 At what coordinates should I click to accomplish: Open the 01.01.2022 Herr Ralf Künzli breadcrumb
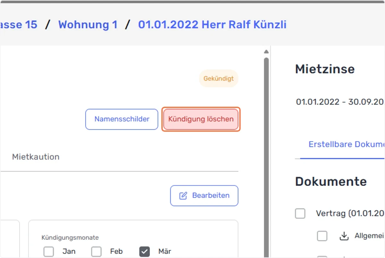(212, 25)
